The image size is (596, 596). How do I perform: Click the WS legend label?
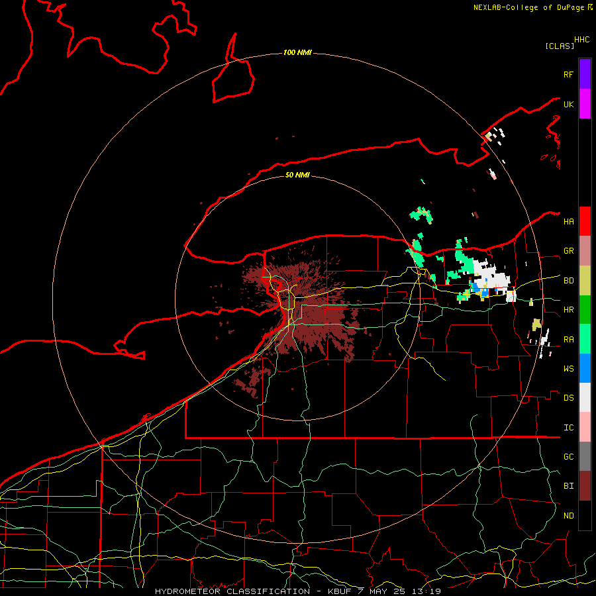pyautogui.click(x=569, y=369)
